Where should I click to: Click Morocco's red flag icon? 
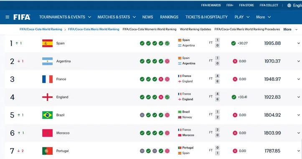coord(47,133)
